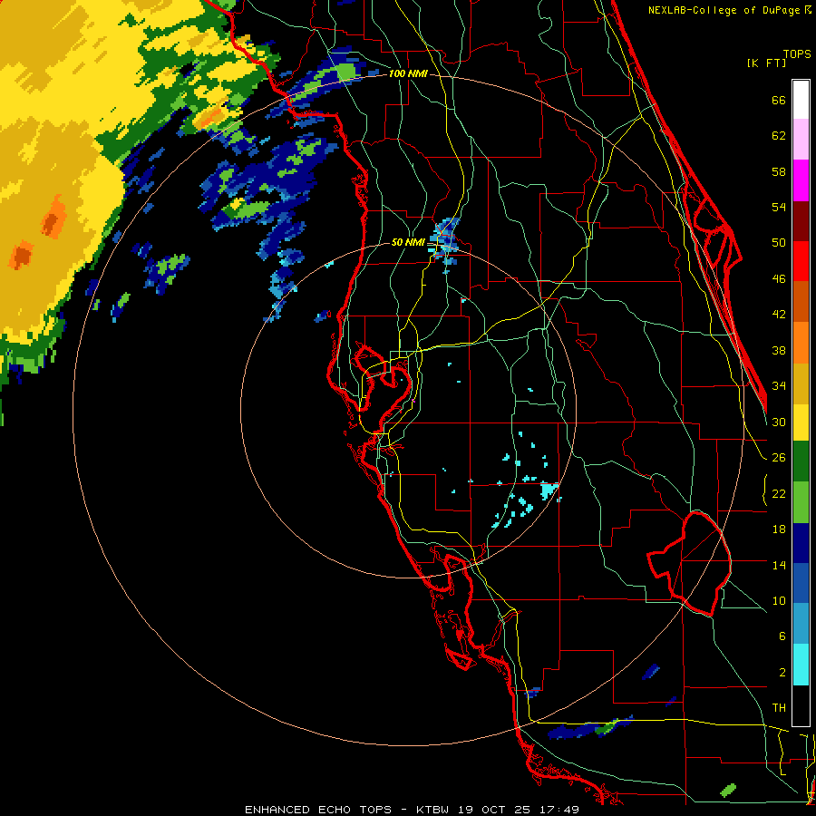Click the sky blue legend swatch beside 6
The image size is (816, 816).
tap(801, 624)
